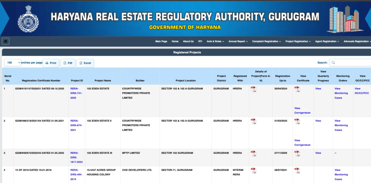View Monitoring Cases for CHD Developers row
The width and height of the screenshot is (371, 183).
(x=341, y=174)
